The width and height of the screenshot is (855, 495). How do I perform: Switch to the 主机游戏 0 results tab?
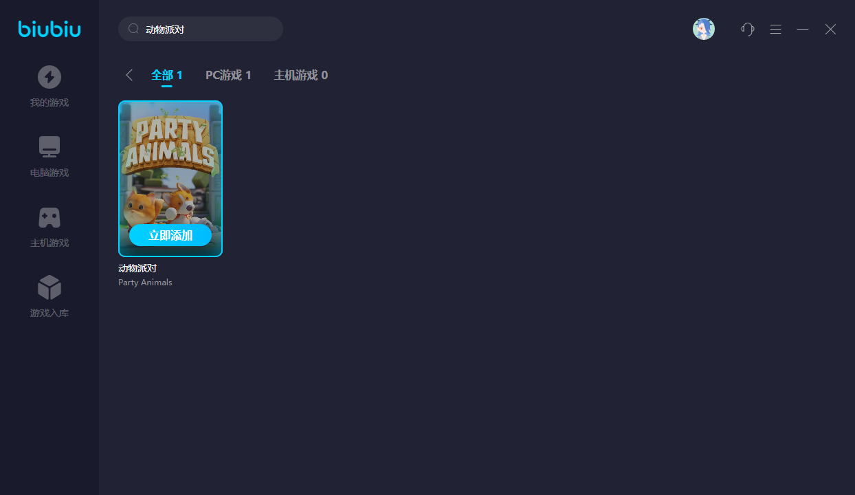pos(300,75)
